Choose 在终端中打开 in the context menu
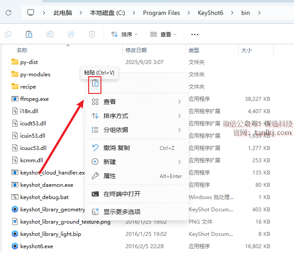Viewport: 294px width, 253px height. [x=137, y=194]
